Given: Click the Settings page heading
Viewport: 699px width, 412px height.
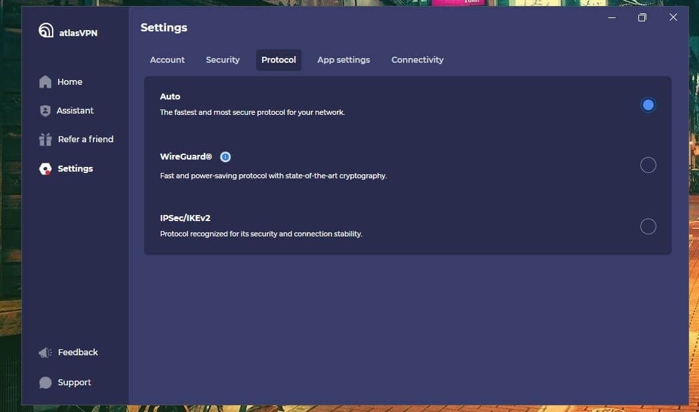Looking at the screenshot, I should tap(164, 27).
